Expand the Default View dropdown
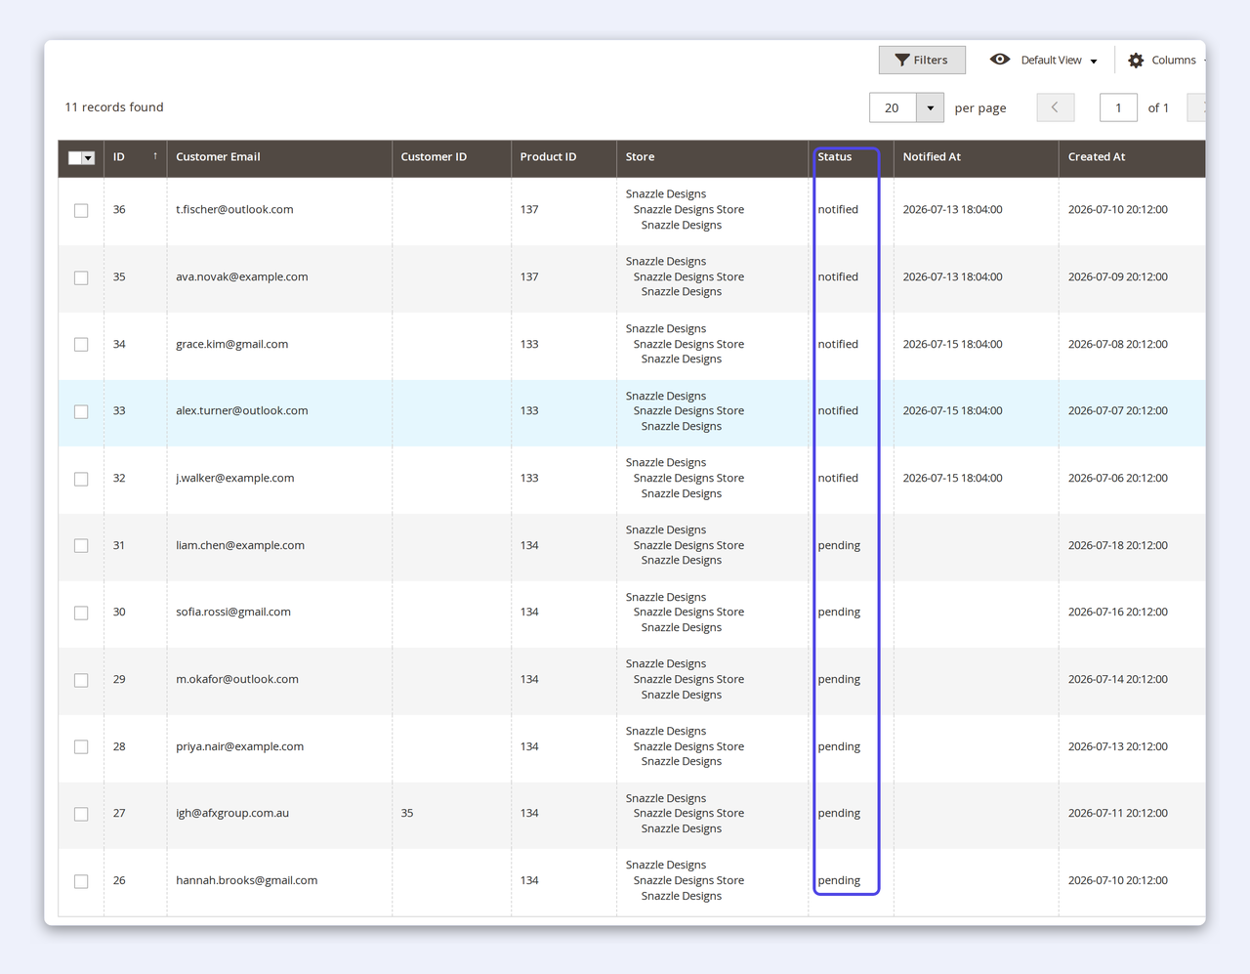Image resolution: width=1250 pixels, height=974 pixels. pos(1059,61)
